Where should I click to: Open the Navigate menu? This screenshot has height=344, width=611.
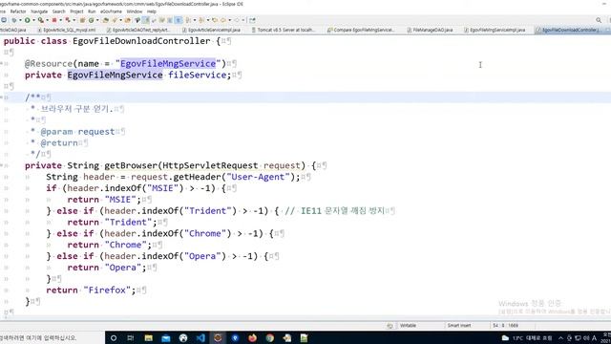pyautogui.click(x=39, y=11)
